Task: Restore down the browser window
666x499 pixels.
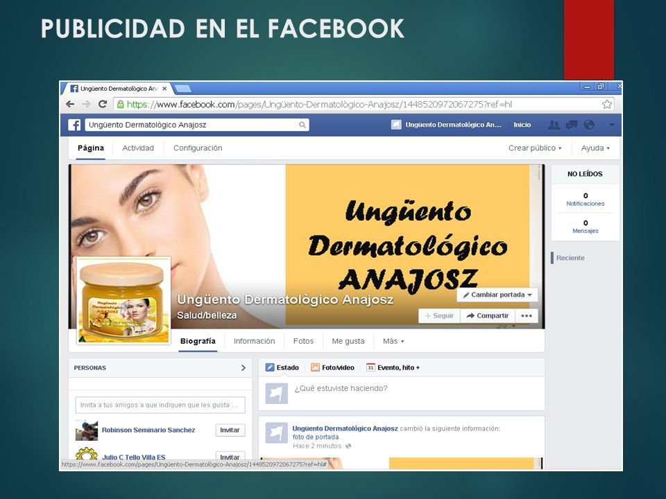Action: (601, 87)
